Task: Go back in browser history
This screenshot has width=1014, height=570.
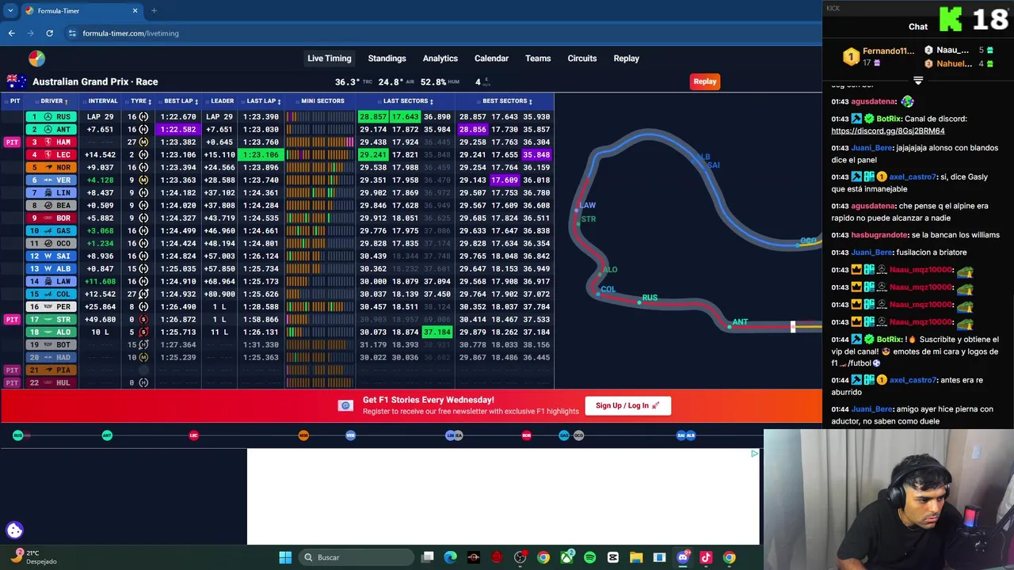Action: (11, 33)
